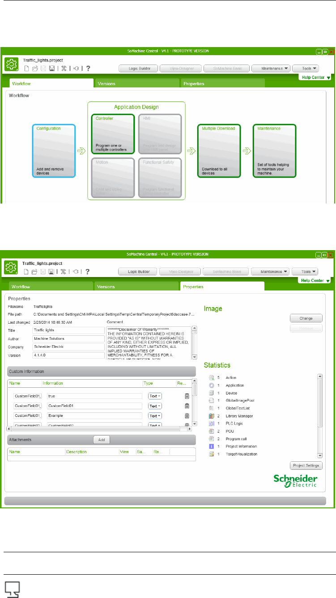Click the Statistics list vertical scrollbar
The height and width of the screenshot is (598, 336).
tap(320, 416)
